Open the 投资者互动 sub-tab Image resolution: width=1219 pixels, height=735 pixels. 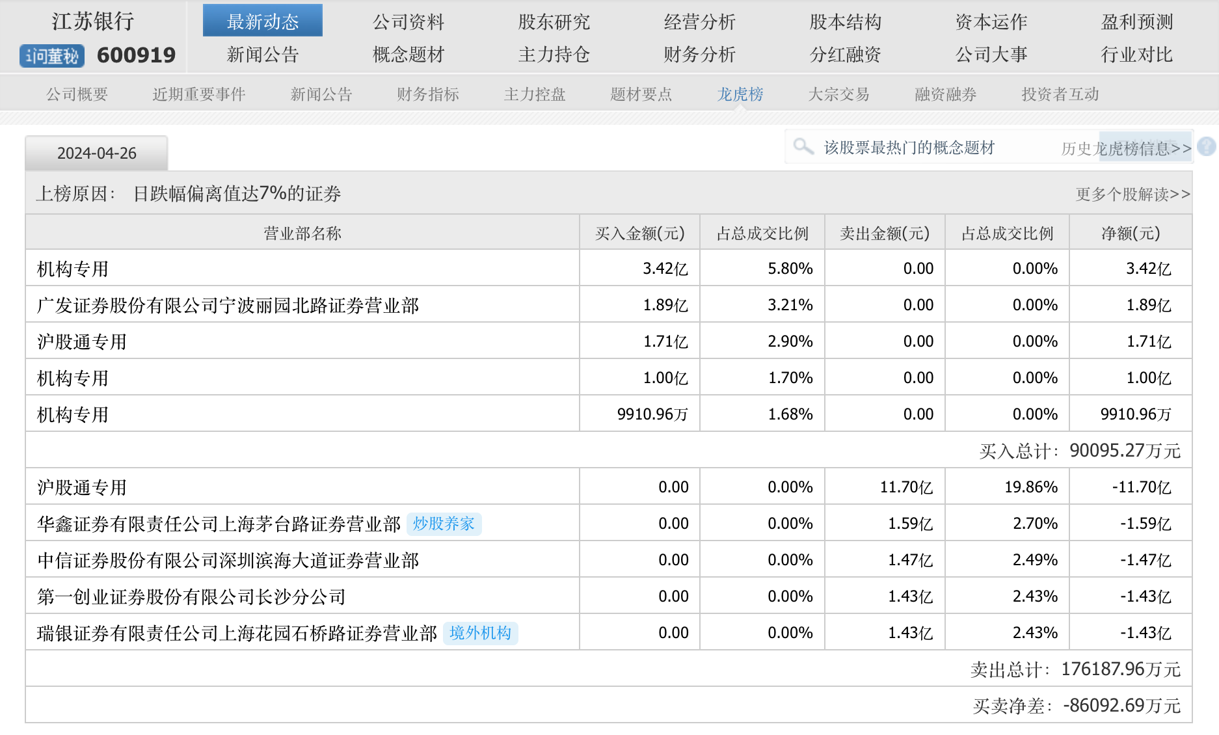pos(1060,94)
